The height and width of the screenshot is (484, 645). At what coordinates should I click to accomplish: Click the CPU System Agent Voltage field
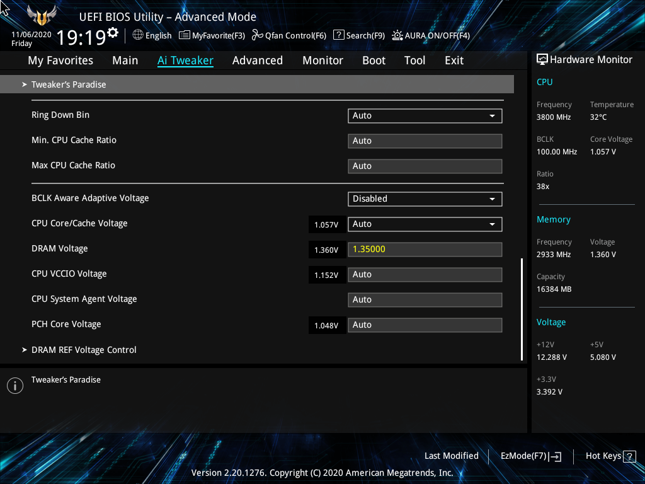[425, 299]
